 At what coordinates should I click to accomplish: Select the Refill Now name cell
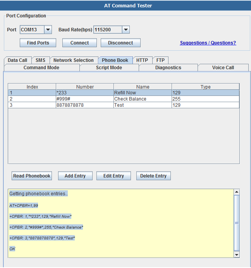pyautogui.click(x=143, y=93)
